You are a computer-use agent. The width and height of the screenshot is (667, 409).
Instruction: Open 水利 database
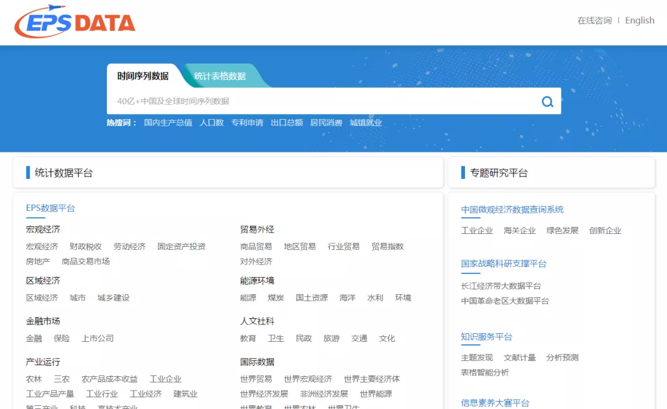pos(375,298)
